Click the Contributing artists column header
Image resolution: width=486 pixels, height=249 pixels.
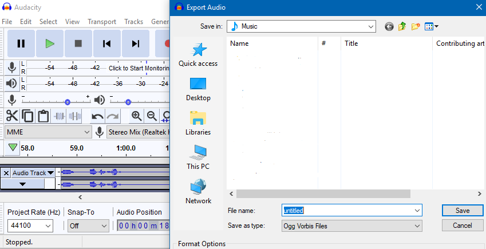tap(459, 44)
